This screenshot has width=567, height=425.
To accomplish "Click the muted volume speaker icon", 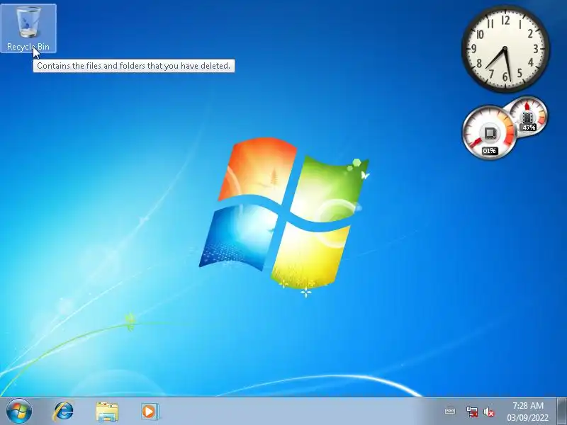I will [489, 412].
